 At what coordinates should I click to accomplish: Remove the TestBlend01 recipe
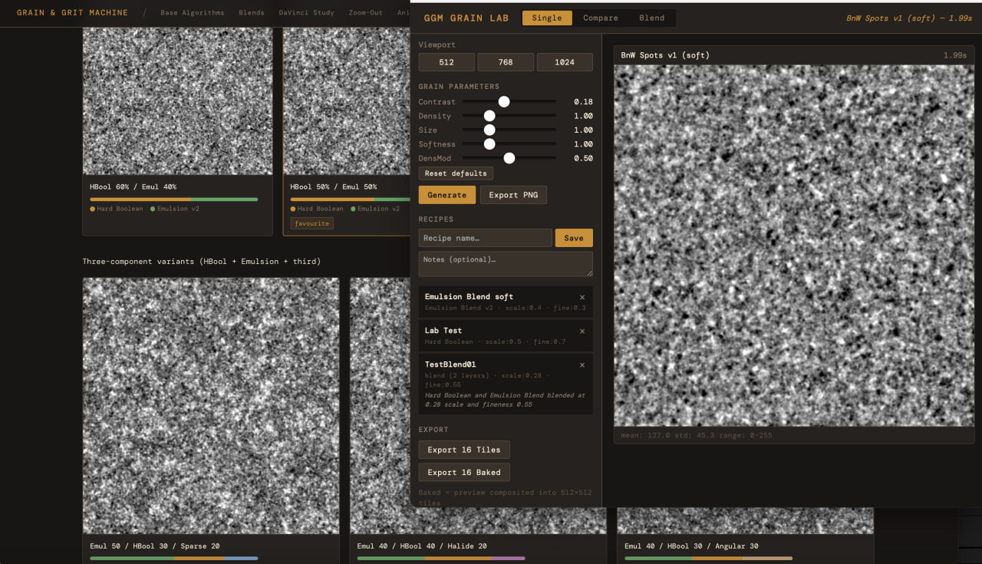point(582,364)
